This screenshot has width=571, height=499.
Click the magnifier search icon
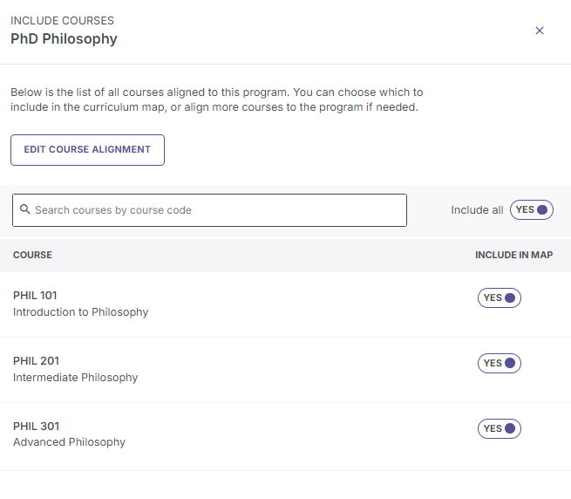[x=24, y=209]
